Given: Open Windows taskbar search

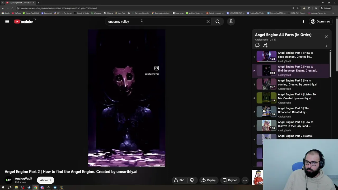Looking at the screenshot, I should point(10,188).
